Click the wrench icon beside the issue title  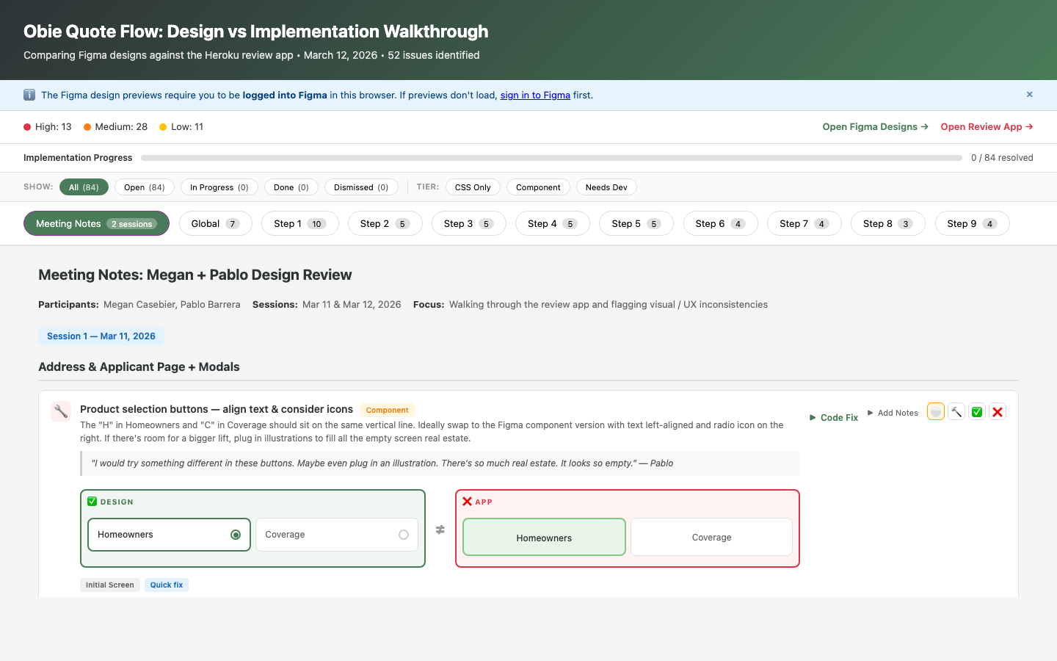60,411
